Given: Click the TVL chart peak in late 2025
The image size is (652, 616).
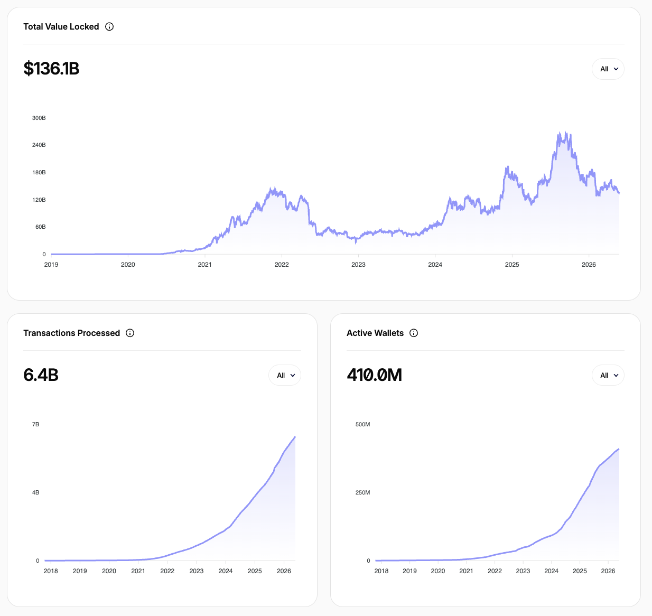Looking at the screenshot, I should tap(565, 133).
